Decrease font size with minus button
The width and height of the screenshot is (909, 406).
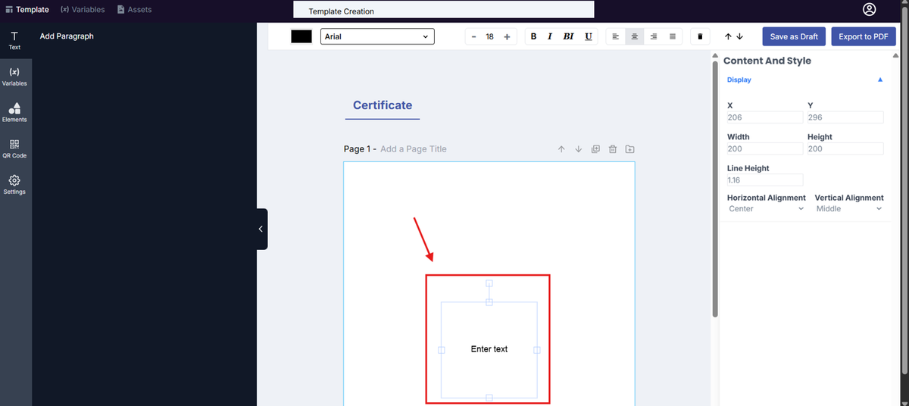(473, 36)
